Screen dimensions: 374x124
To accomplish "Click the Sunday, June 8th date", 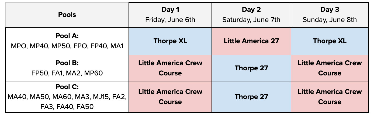I will [330, 20].
